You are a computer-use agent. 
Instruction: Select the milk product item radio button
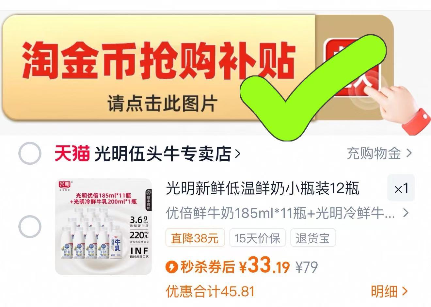click(30, 227)
